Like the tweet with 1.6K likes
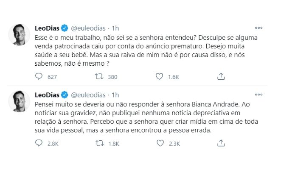281x178 pixels. click(x=160, y=77)
